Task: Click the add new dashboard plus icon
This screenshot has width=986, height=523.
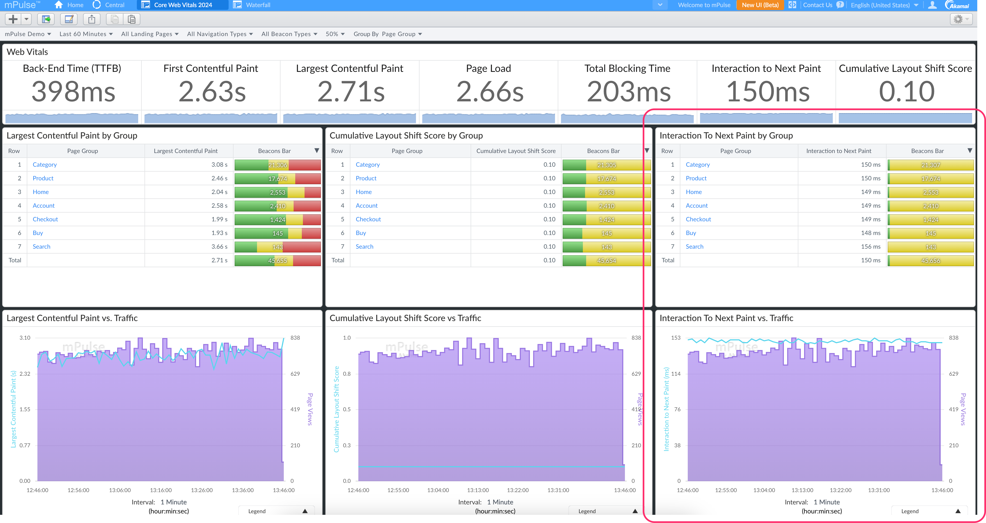Action: [x=13, y=19]
